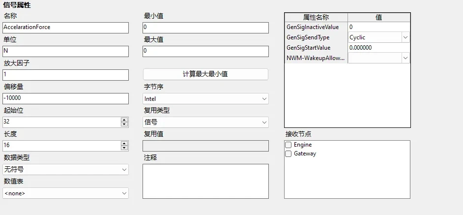Viewport: 463px width, 215px height.
Task: Click inside the 注释 comment text box
Action: click(205, 181)
